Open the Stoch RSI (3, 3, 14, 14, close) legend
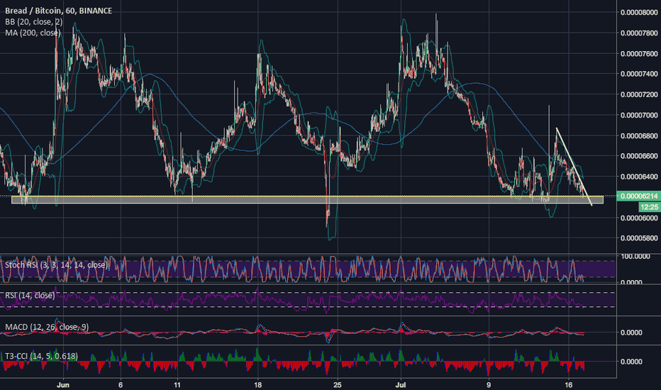The image size is (661, 390). (x=56, y=264)
